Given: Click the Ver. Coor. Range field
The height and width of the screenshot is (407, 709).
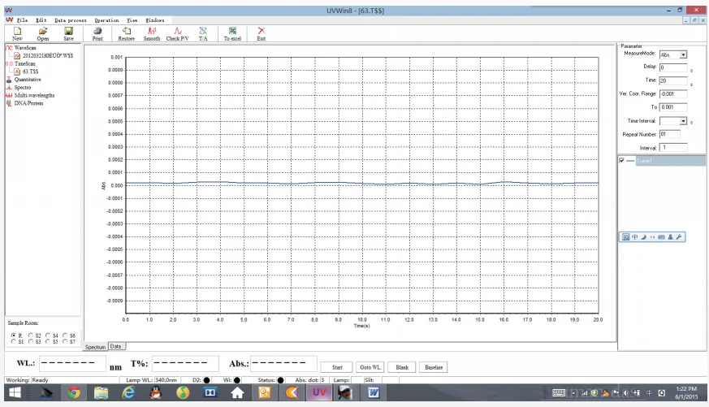Looking at the screenshot, I should coord(673,94).
